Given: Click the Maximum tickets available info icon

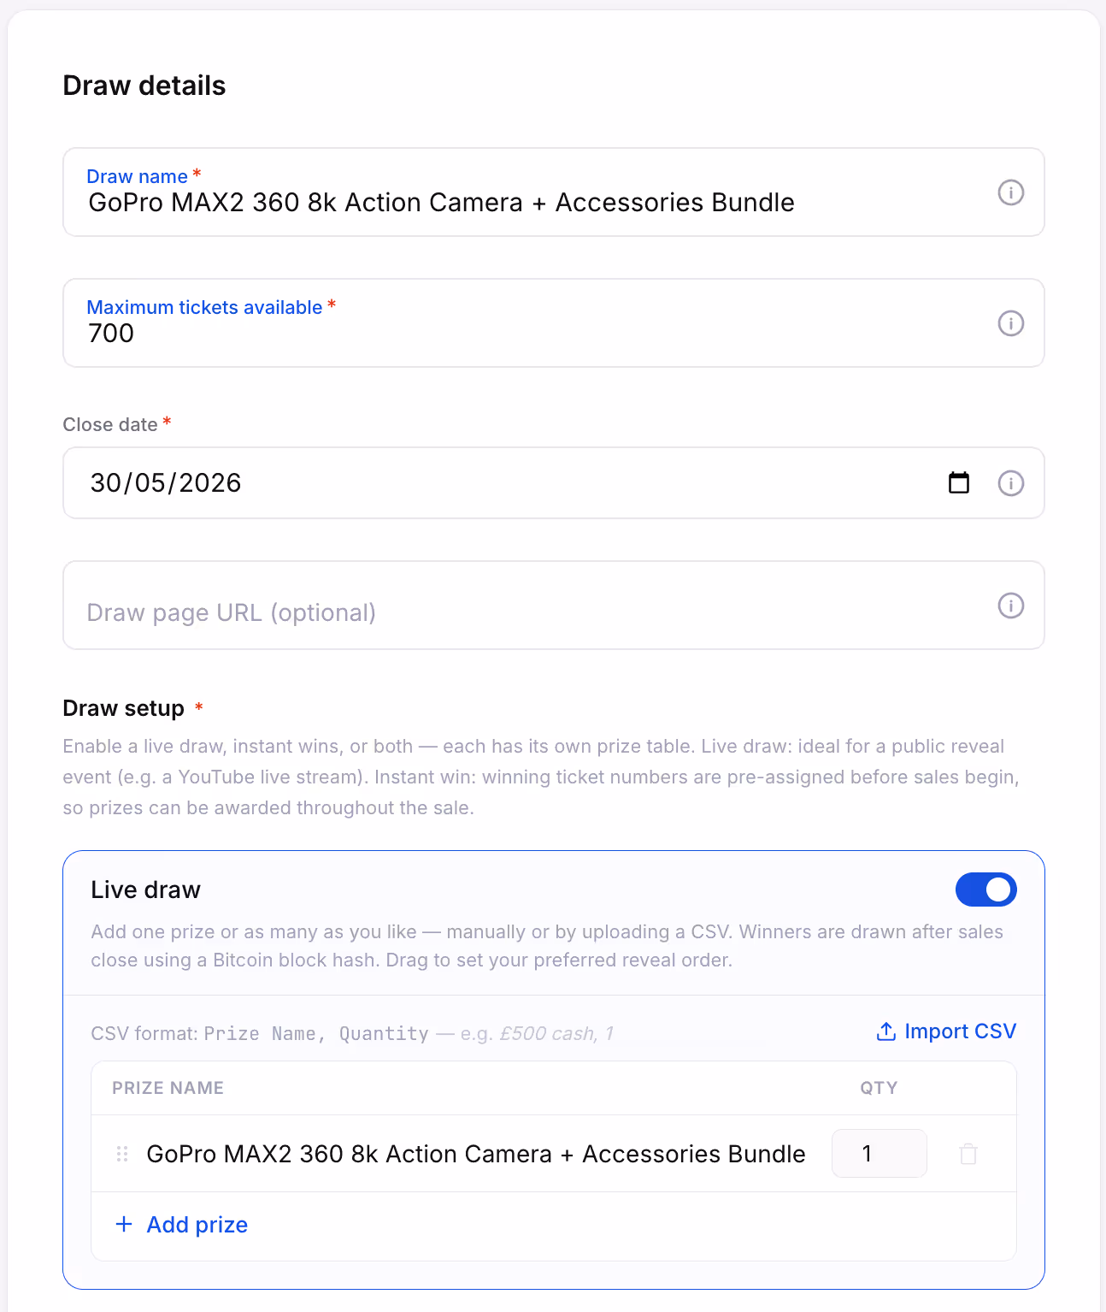Looking at the screenshot, I should coord(1010,323).
